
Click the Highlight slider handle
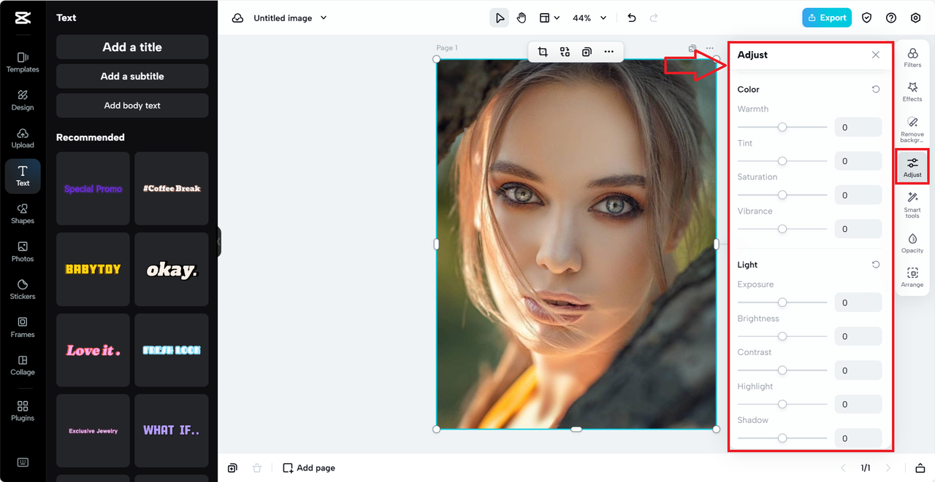click(782, 404)
